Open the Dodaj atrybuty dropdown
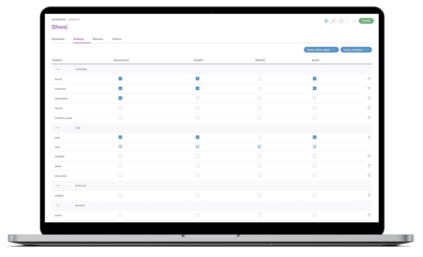The height and width of the screenshot is (257, 423). coord(356,50)
